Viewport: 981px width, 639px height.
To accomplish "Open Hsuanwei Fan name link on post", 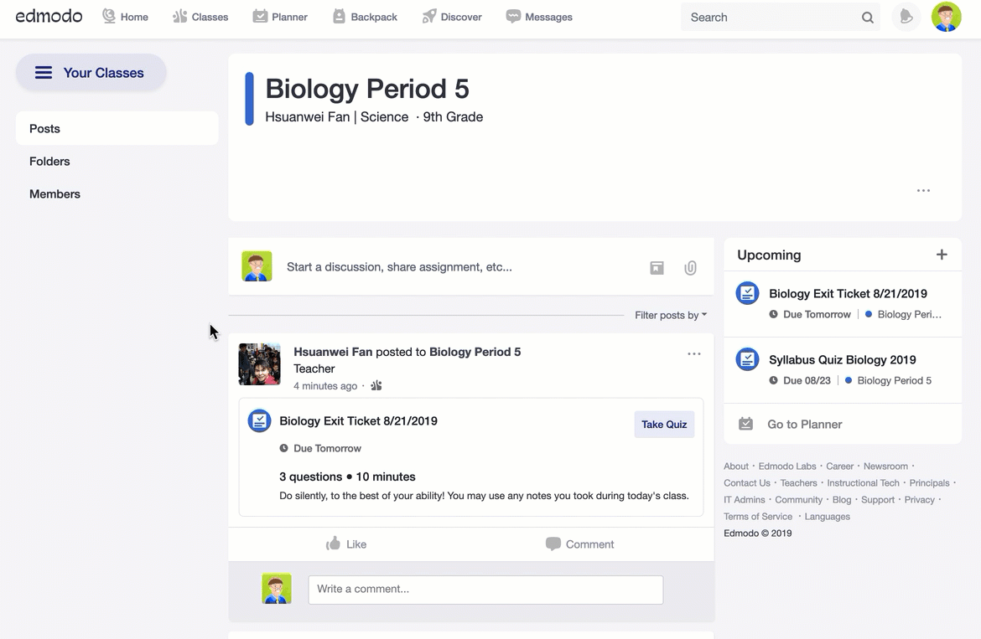I will pyautogui.click(x=333, y=352).
